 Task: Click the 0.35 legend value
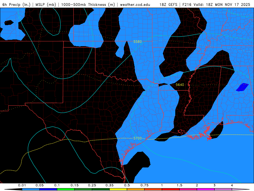[x=110, y=185]
